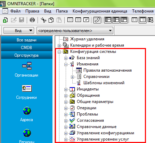Switch to the CMDB sidebar section
The height and width of the screenshot is (143, 155).
pyautogui.click(x=26, y=48)
